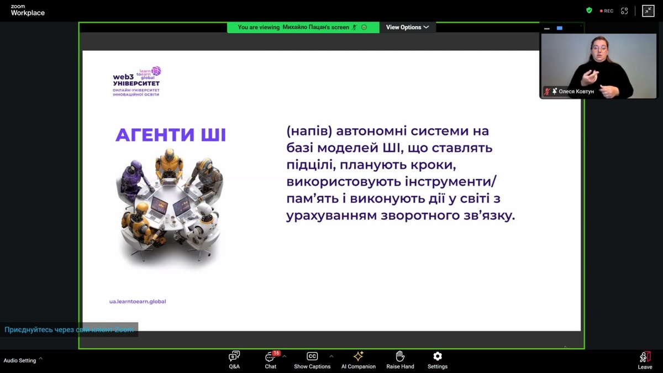Viewport: 663px width, 373px height.
Task: Toggle Show Captions on
Action: click(312, 360)
